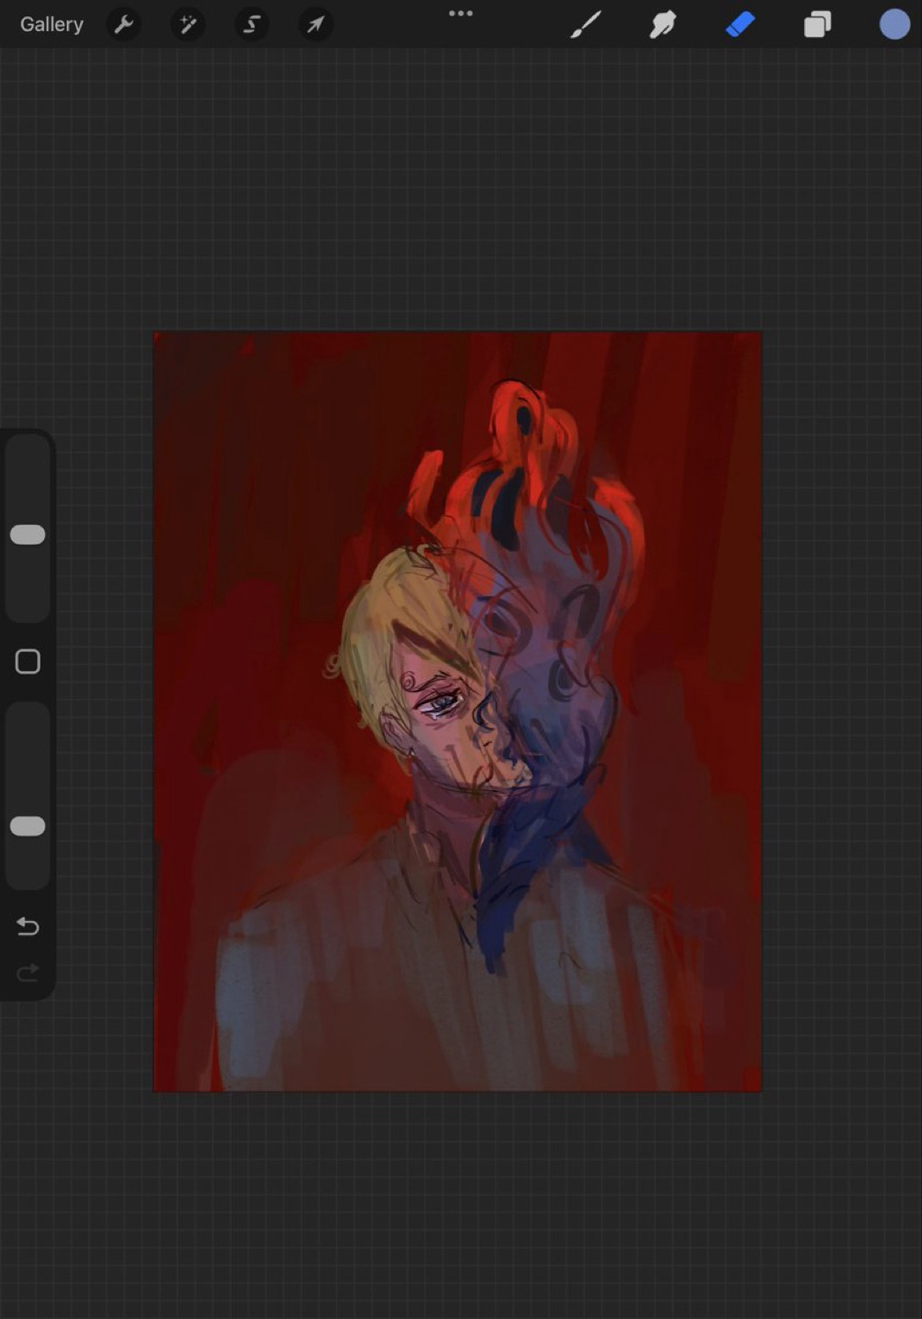
Task: Return to the Gallery
Action: (x=52, y=24)
